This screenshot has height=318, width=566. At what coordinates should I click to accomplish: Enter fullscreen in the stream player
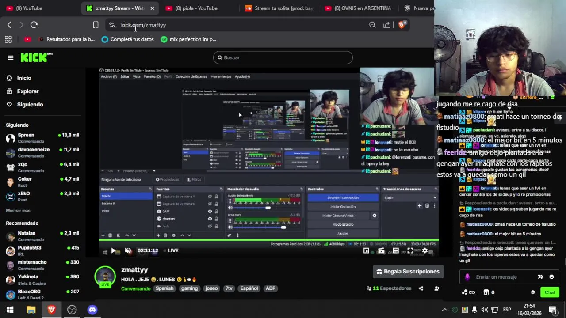click(410, 250)
